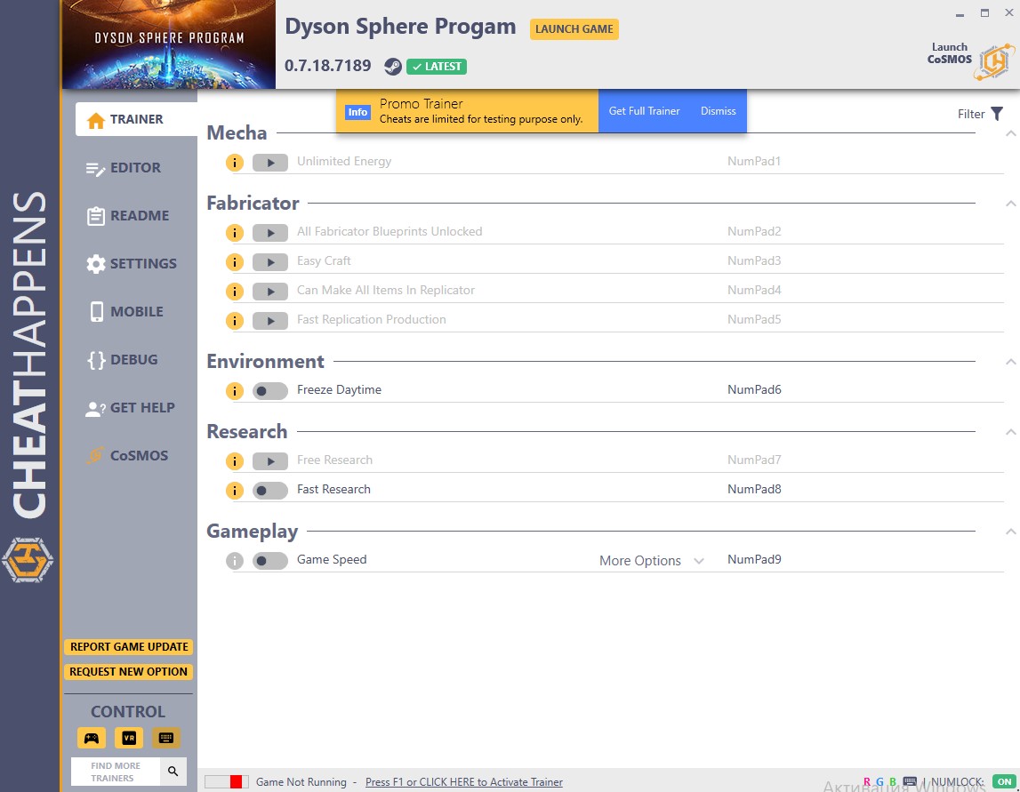Open the Free Research info icon
This screenshot has height=792, width=1020.
(x=234, y=461)
